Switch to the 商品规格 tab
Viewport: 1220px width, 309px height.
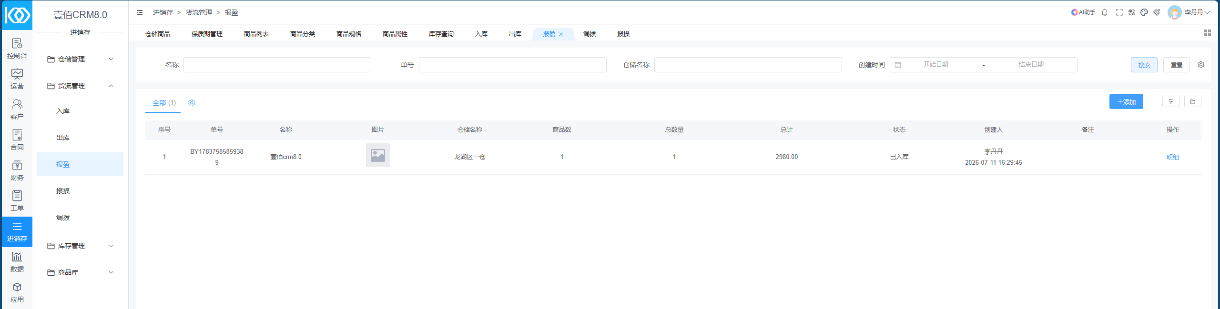pos(349,34)
